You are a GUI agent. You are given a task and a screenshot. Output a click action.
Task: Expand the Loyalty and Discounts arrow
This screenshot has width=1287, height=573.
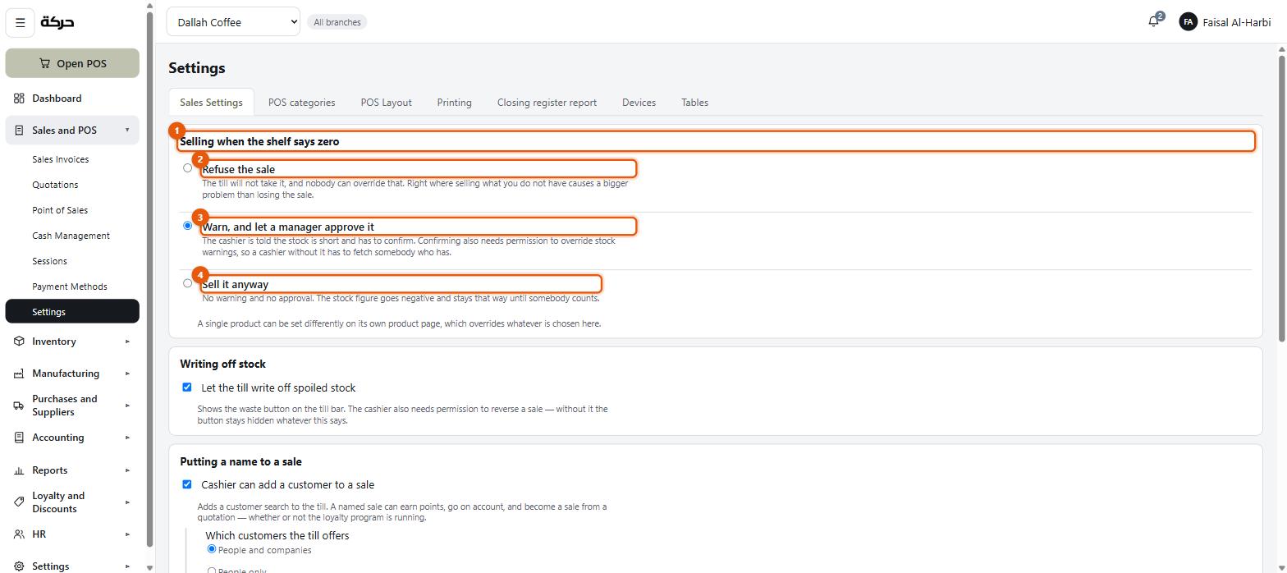[x=127, y=502]
